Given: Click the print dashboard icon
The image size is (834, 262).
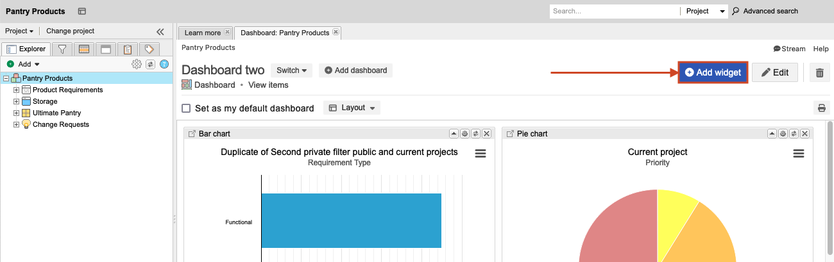Looking at the screenshot, I should 821,108.
